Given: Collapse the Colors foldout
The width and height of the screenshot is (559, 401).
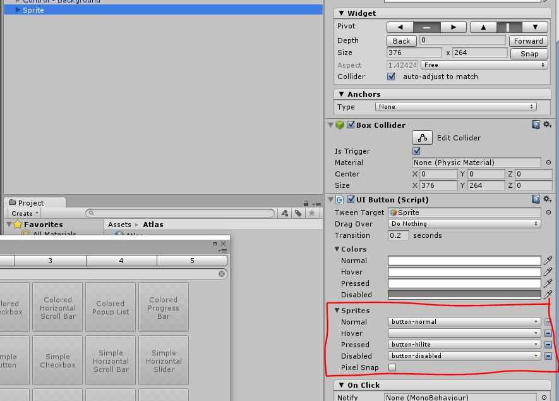Looking at the screenshot, I should click(337, 249).
